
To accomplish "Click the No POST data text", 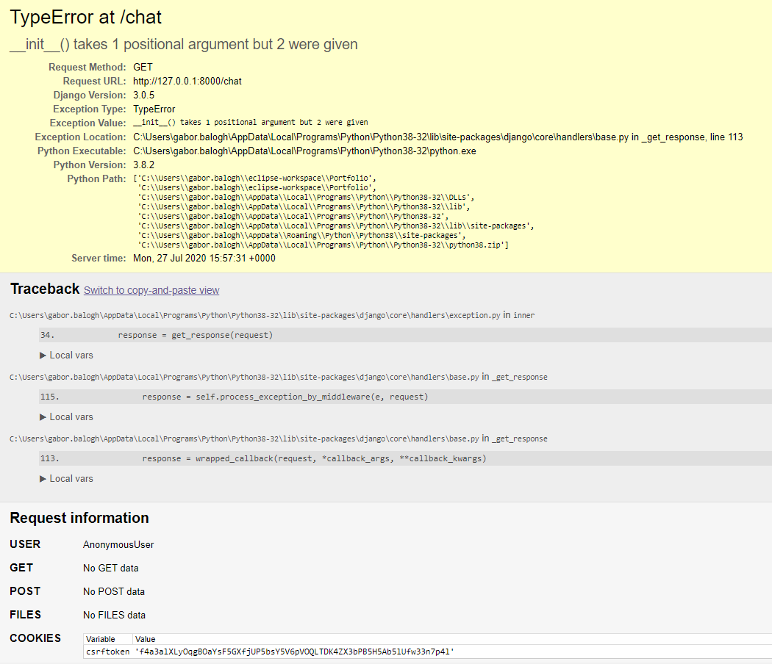I will (114, 591).
